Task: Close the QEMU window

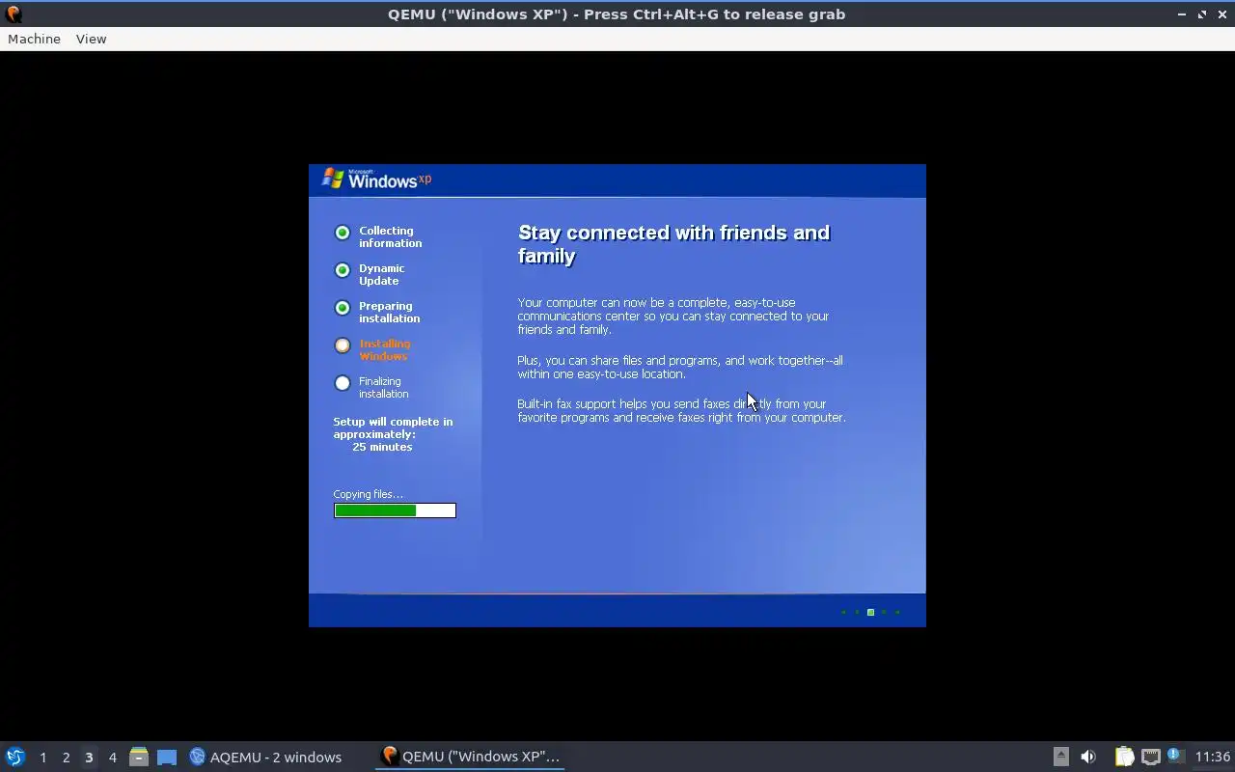Action: pyautogui.click(x=1221, y=14)
